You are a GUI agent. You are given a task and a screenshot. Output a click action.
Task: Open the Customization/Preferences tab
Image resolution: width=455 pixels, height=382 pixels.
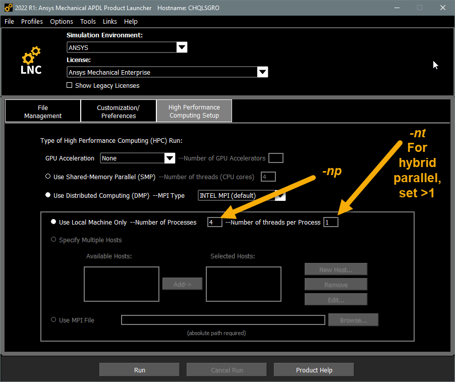tap(118, 111)
